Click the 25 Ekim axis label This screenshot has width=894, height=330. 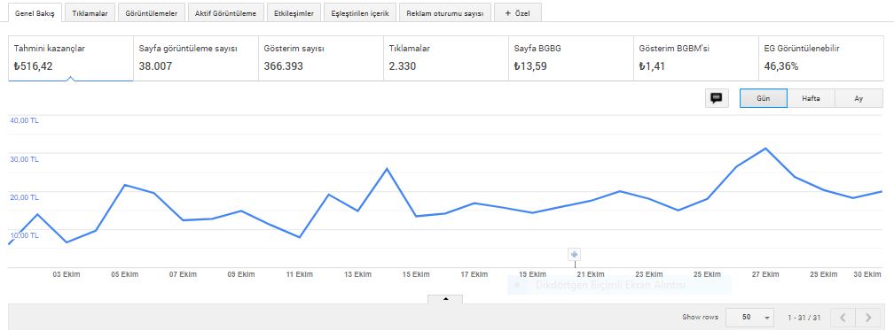(707, 274)
